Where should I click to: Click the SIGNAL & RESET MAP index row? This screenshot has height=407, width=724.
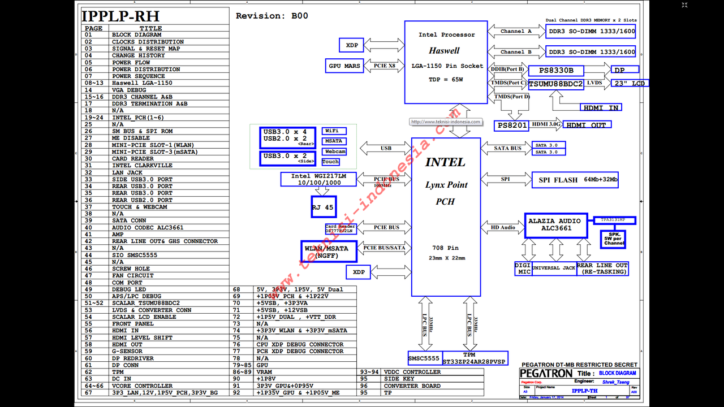pyautogui.click(x=156, y=49)
